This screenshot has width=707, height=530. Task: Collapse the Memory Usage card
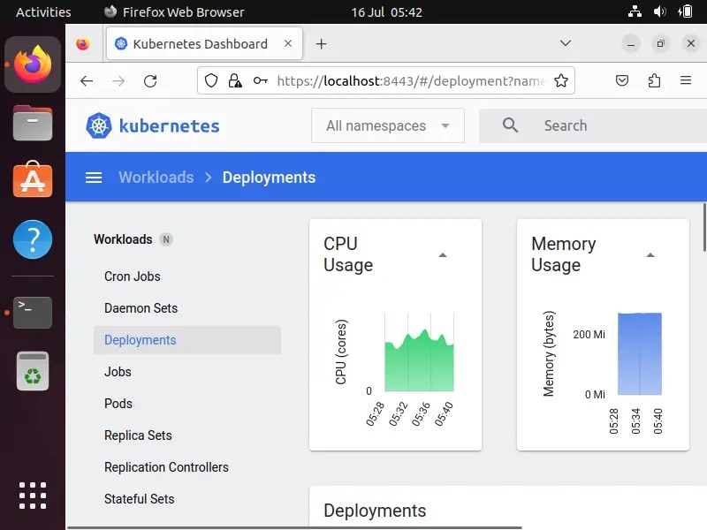[x=650, y=255]
